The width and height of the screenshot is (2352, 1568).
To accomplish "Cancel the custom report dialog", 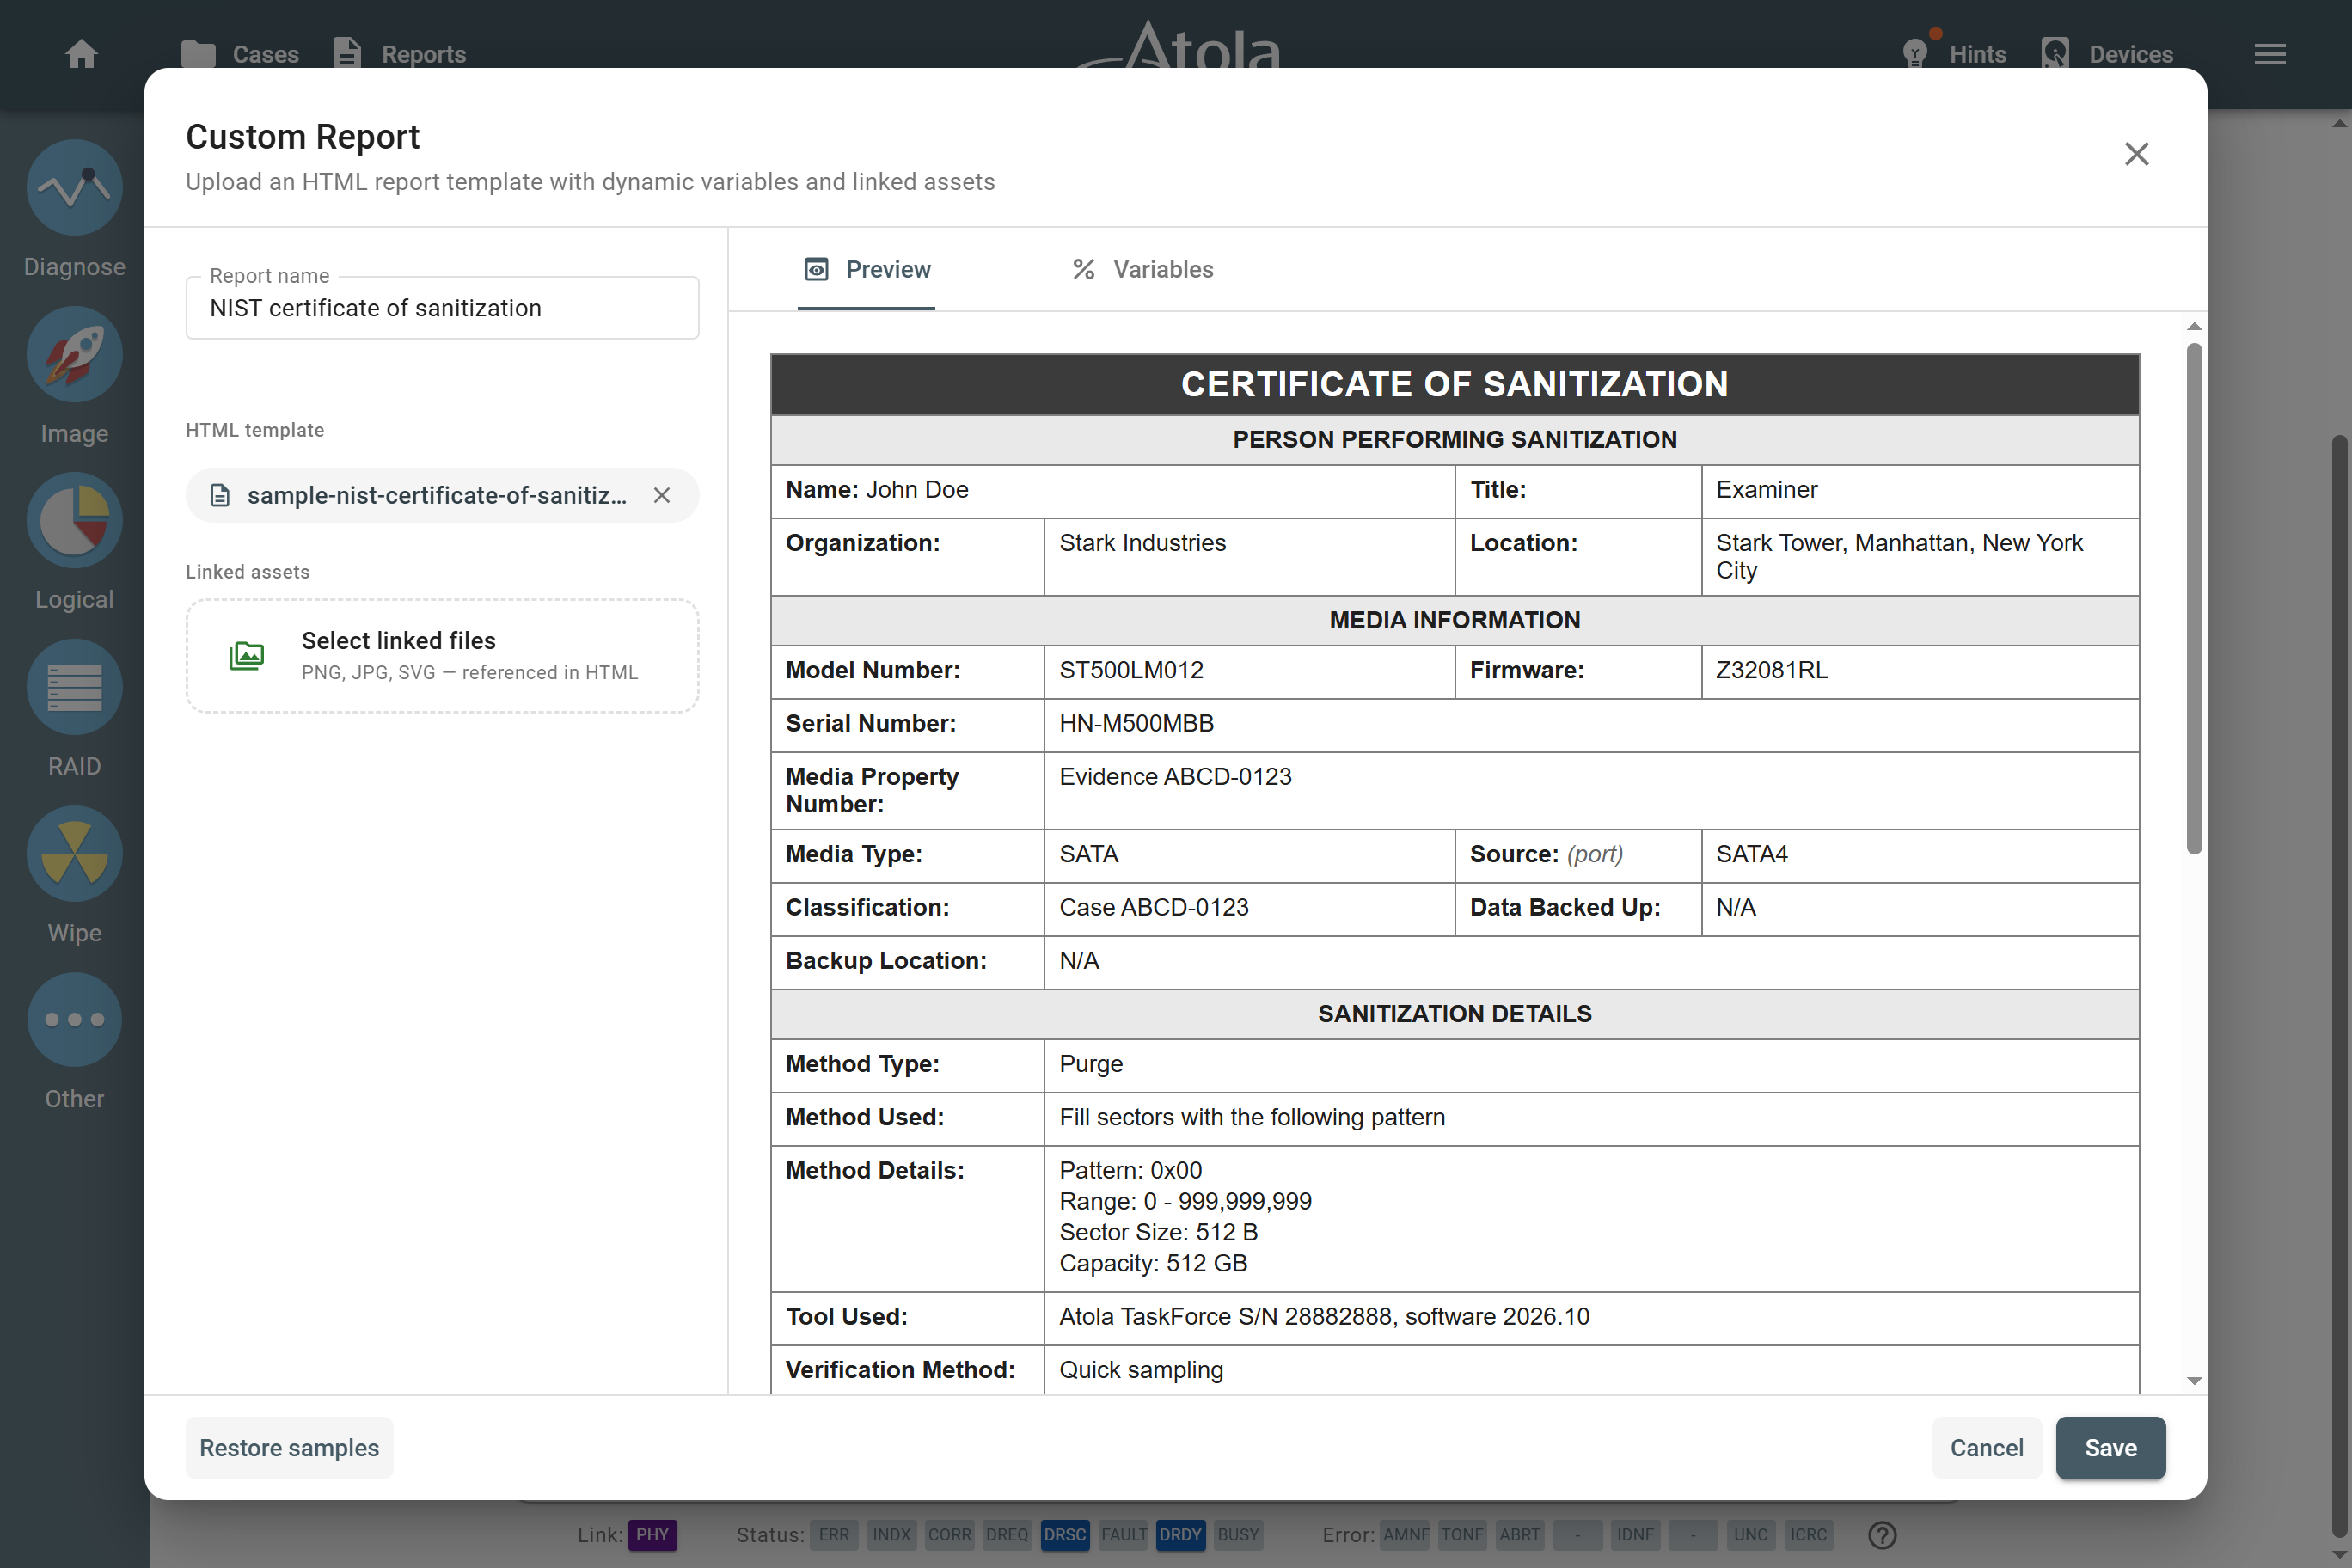I will point(1986,1448).
